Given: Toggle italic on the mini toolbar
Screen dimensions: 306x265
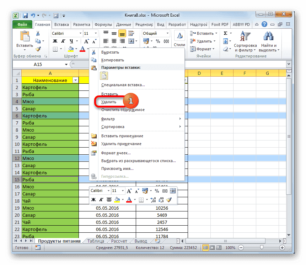Looking at the screenshot, I should point(101,200).
